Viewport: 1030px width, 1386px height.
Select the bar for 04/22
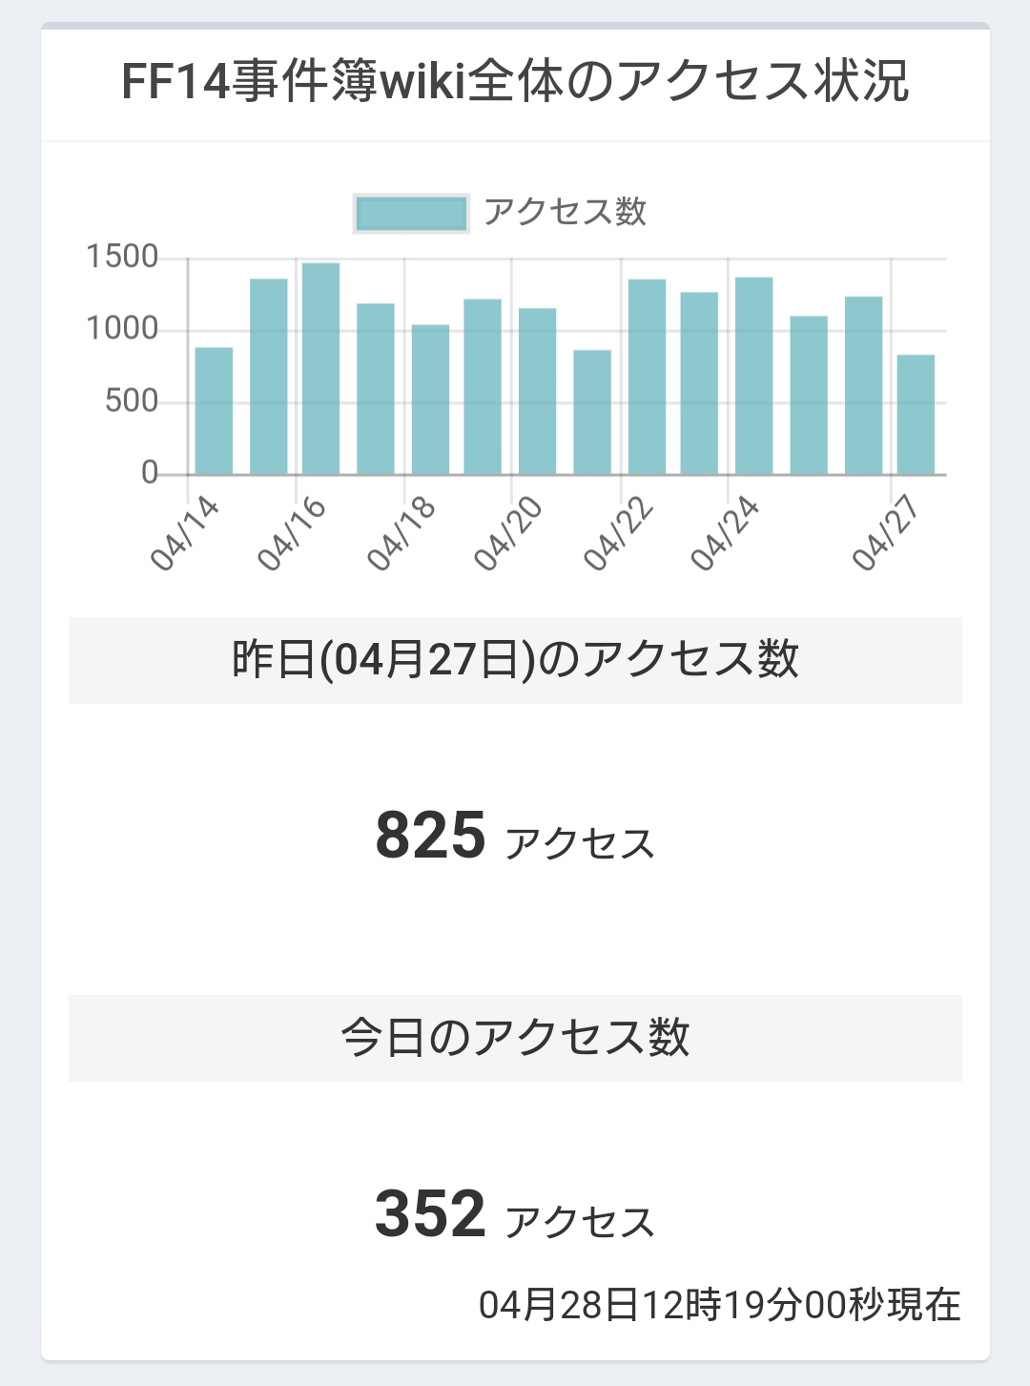tap(647, 377)
